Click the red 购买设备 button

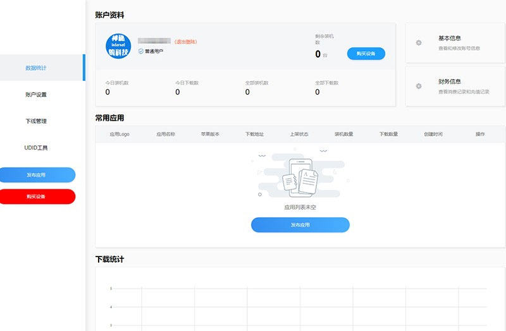pyautogui.click(x=37, y=196)
